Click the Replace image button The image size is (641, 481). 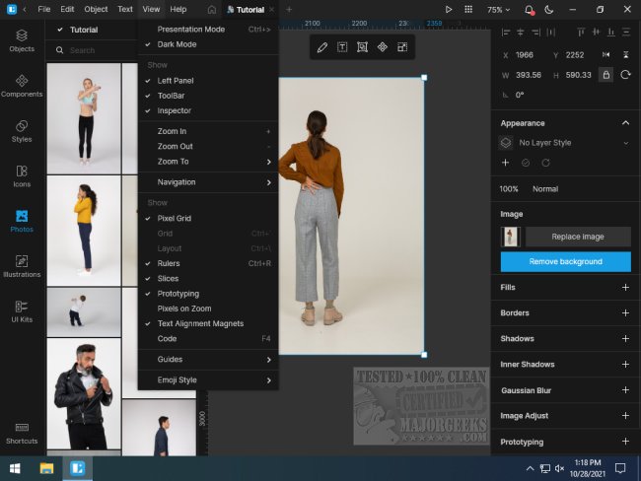(x=578, y=237)
